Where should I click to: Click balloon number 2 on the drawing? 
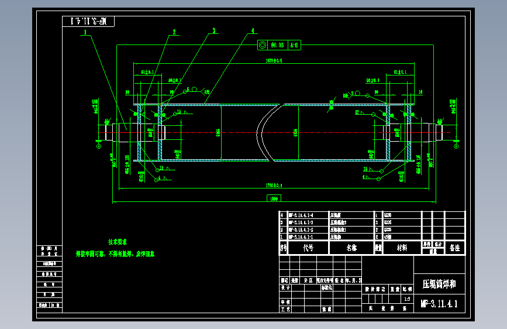click(174, 32)
